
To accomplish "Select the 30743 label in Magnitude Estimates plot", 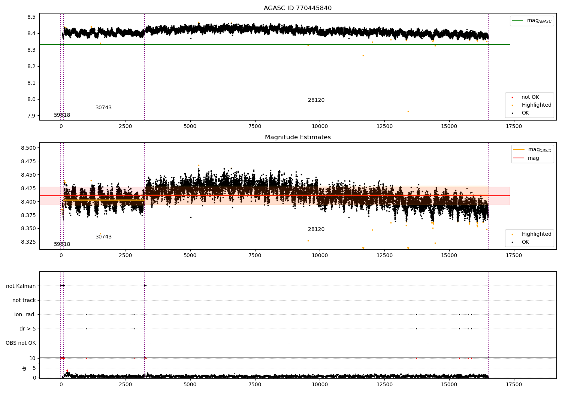I will (103, 237).
